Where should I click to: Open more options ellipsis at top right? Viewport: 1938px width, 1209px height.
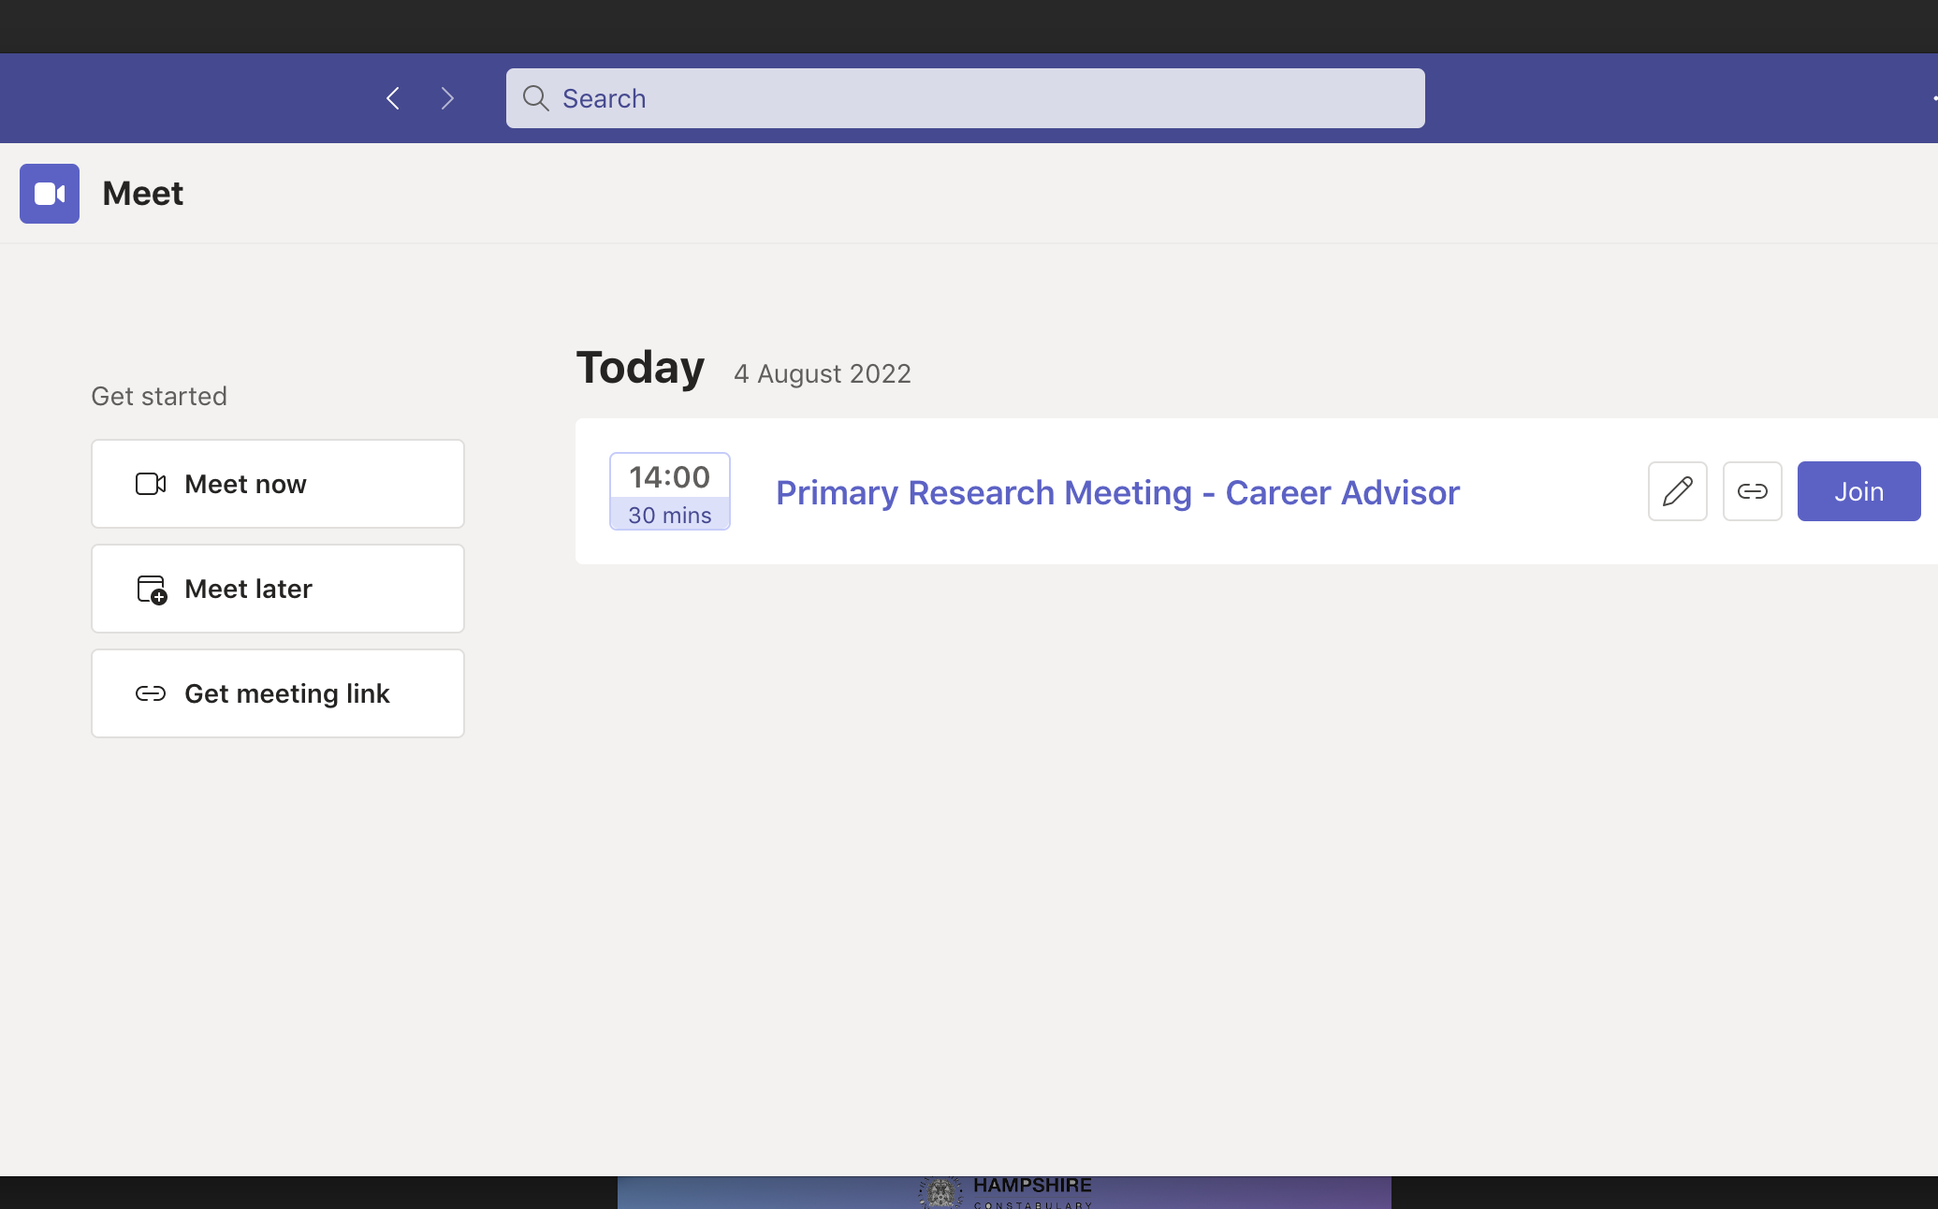pyautogui.click(x=1933, y=98)
